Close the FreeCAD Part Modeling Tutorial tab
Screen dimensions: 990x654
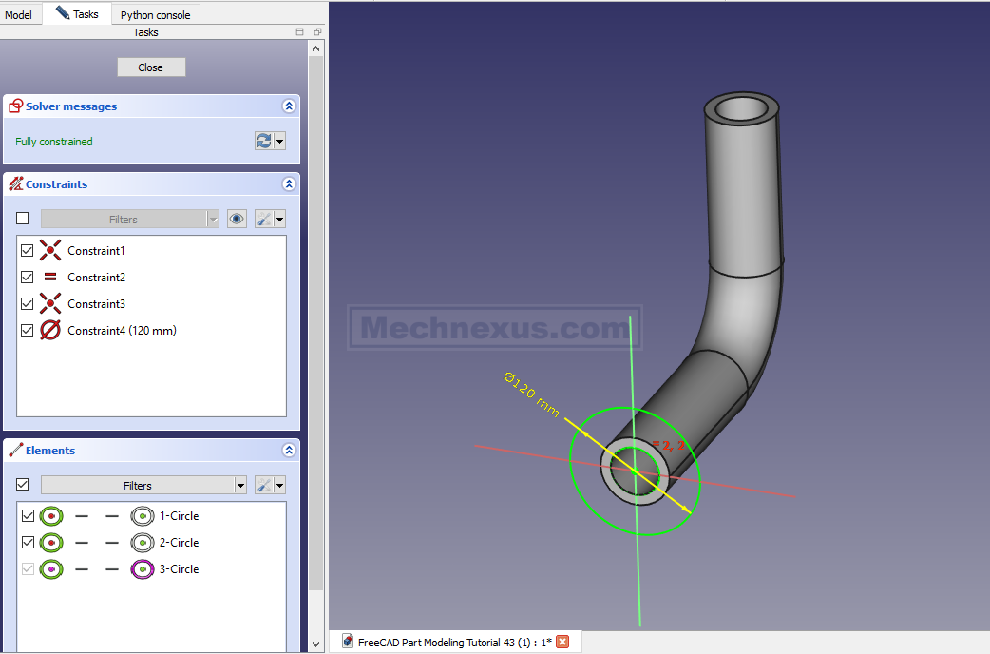coord(562,642)
